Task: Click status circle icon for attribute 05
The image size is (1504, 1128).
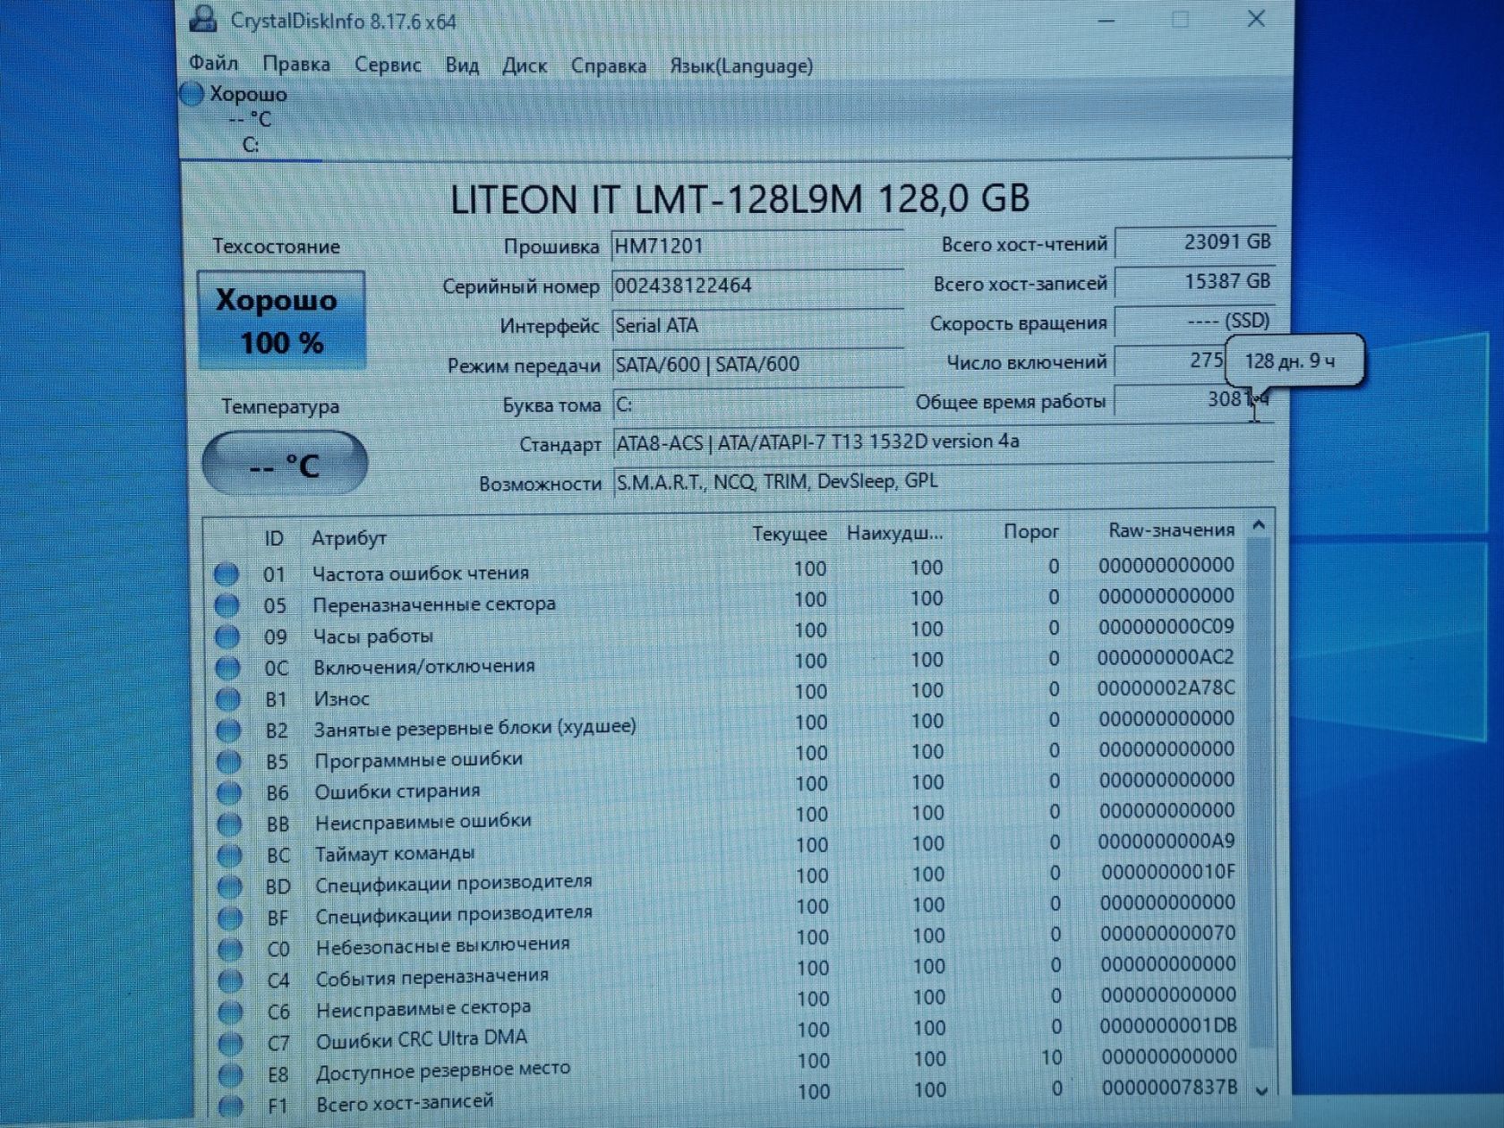Action: tap(226, 605)
